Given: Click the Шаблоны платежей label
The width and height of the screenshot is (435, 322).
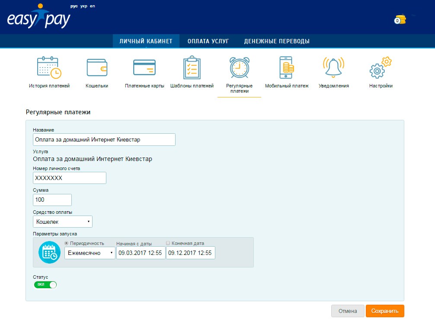Looking at the screenshot, I should coord(192,86).
